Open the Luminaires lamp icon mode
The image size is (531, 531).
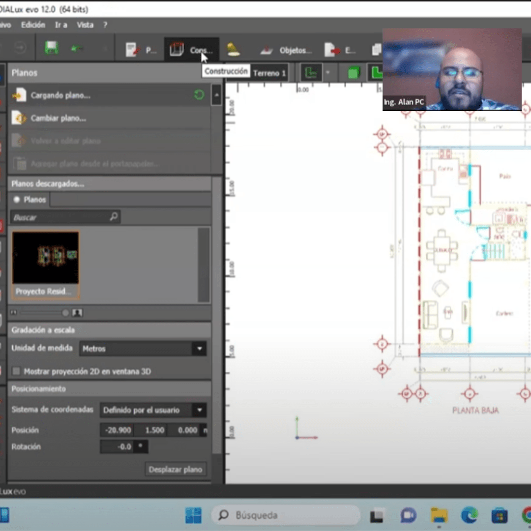pyautogui.click(x=233, y=50)
